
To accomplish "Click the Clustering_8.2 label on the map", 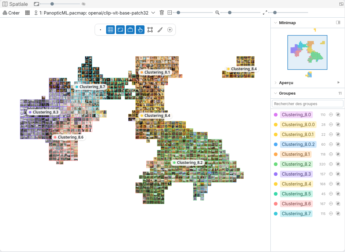I will 188,163.
